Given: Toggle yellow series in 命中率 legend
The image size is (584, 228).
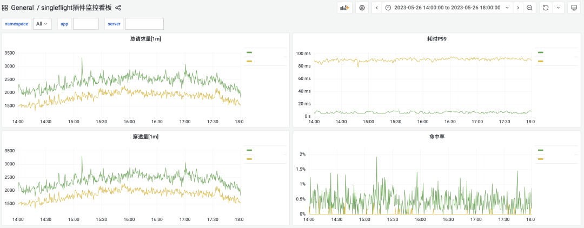Looking at the screenshot, I should pyautogui.click(x=540, y=159).
